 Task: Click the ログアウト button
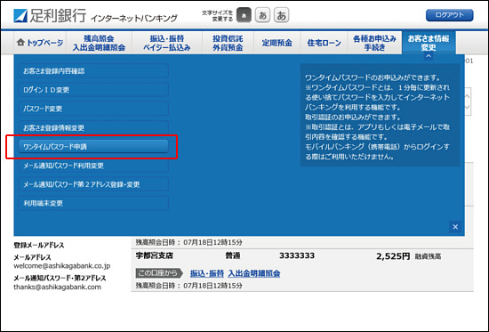click(x=449, y=15)
